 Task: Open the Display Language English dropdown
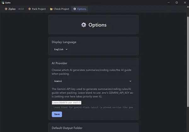coord(61,49)
